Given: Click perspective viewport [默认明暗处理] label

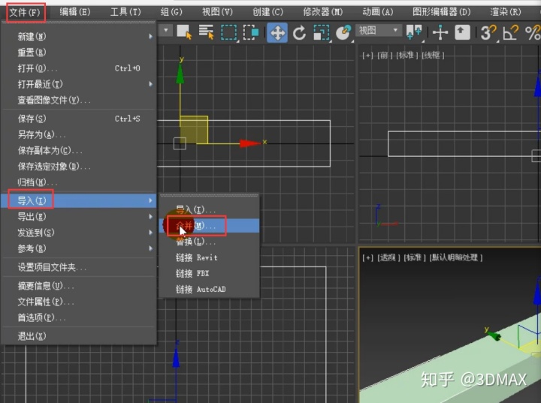Looking at the screenshot, I should tap(456, 257).
